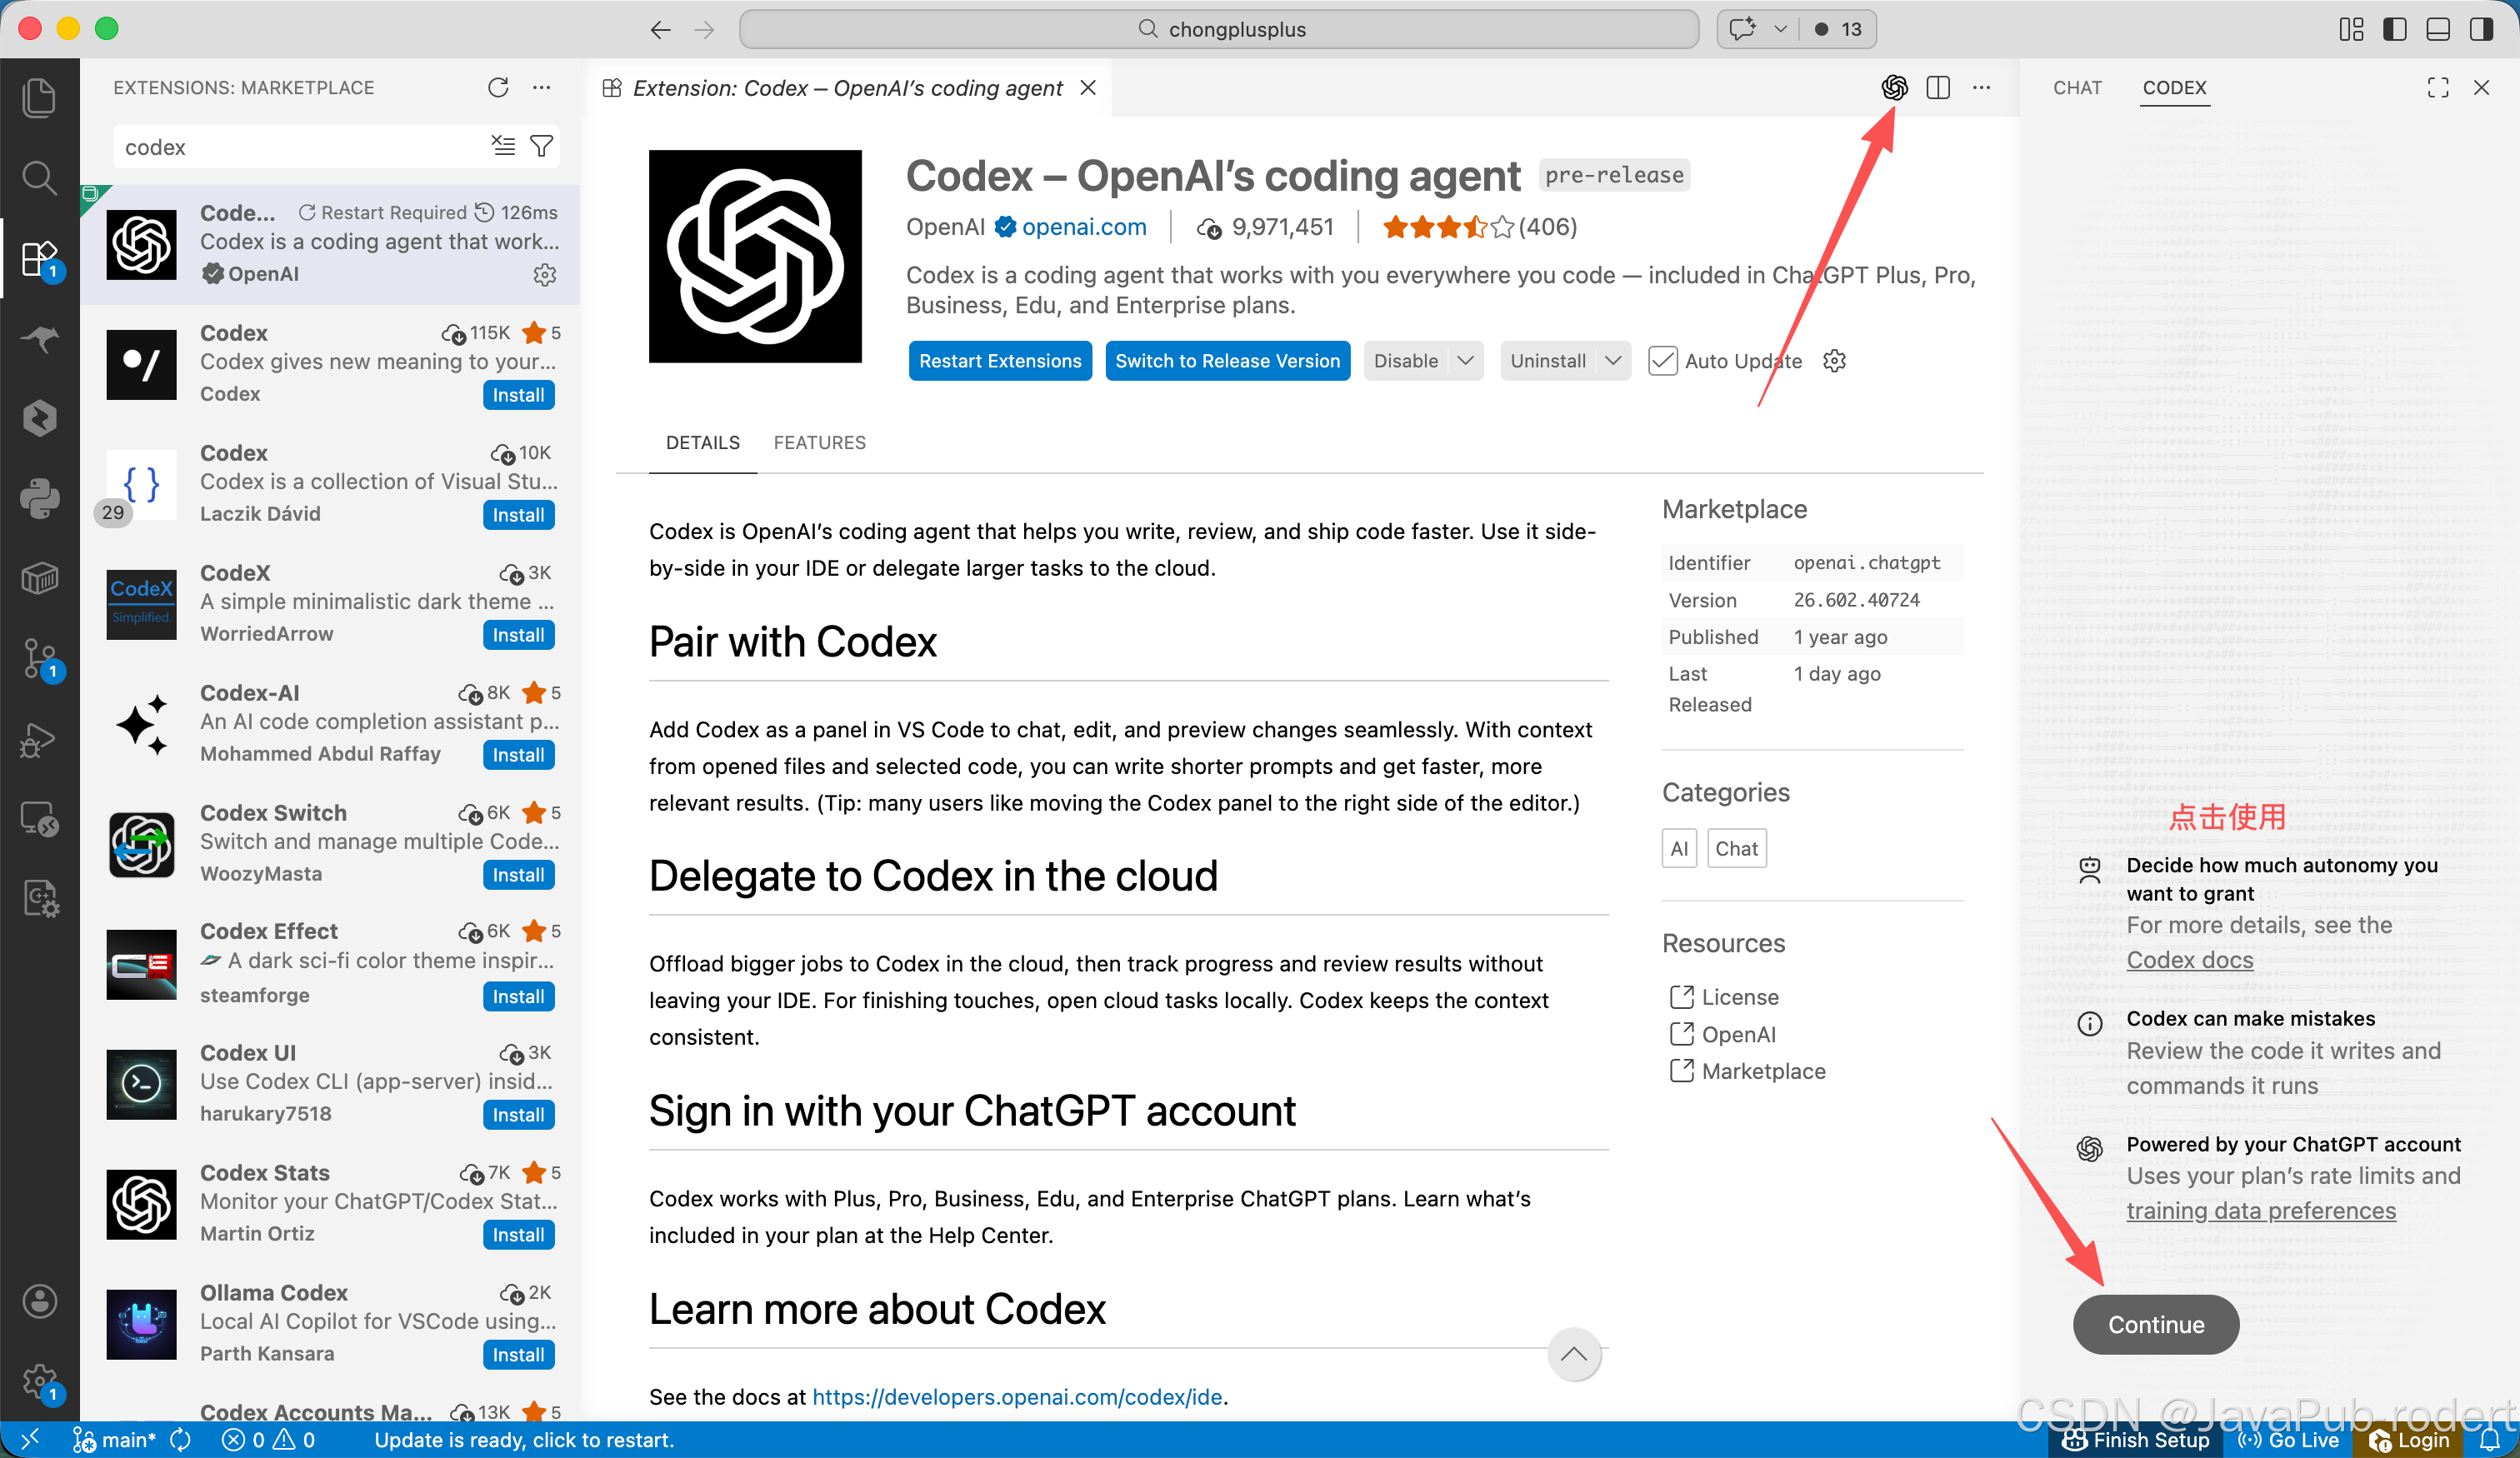Click the Disable button
The width and height of the screenshot is (2520, 1458).
pos(1405,360)
